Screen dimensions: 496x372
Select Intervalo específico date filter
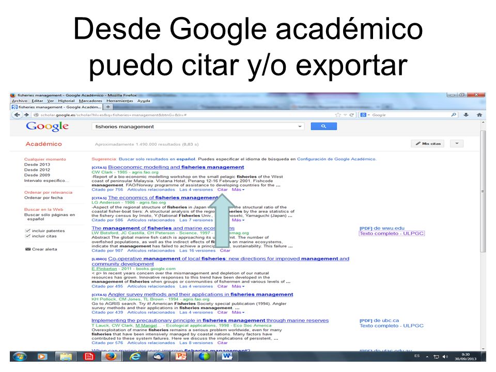point(47,181)
